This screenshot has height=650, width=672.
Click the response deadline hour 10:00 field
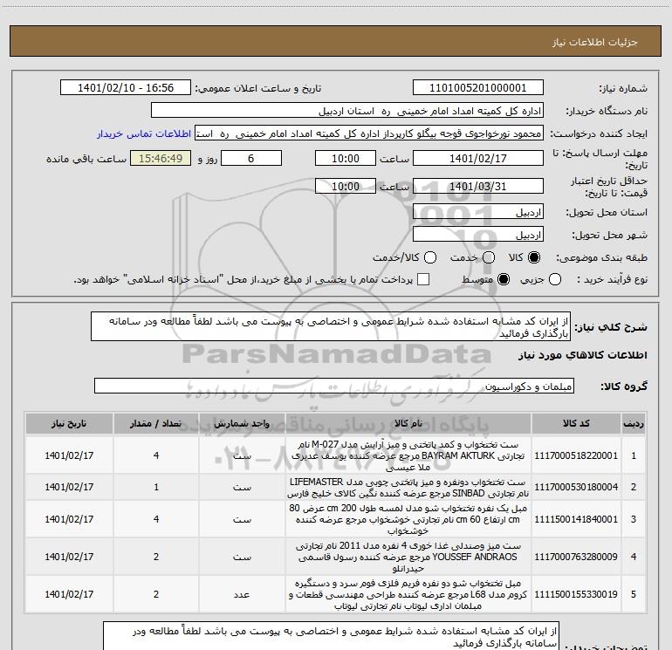tap(346, 158)
